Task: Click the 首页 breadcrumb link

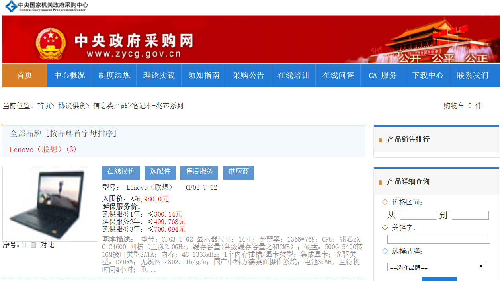Action: tap(44, 106)
